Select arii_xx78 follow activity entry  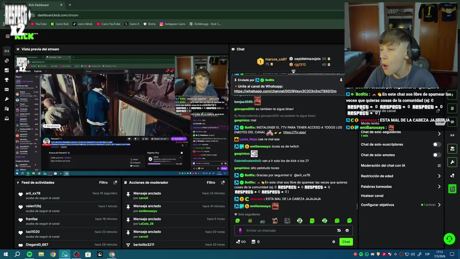67,196
